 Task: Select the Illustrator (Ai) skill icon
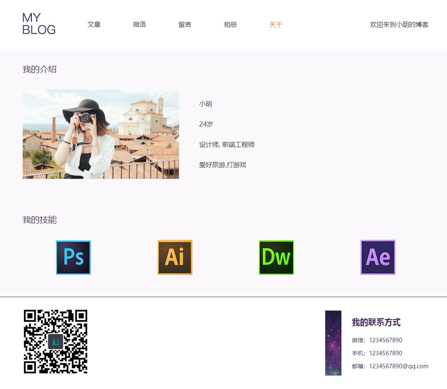point(175,257)
